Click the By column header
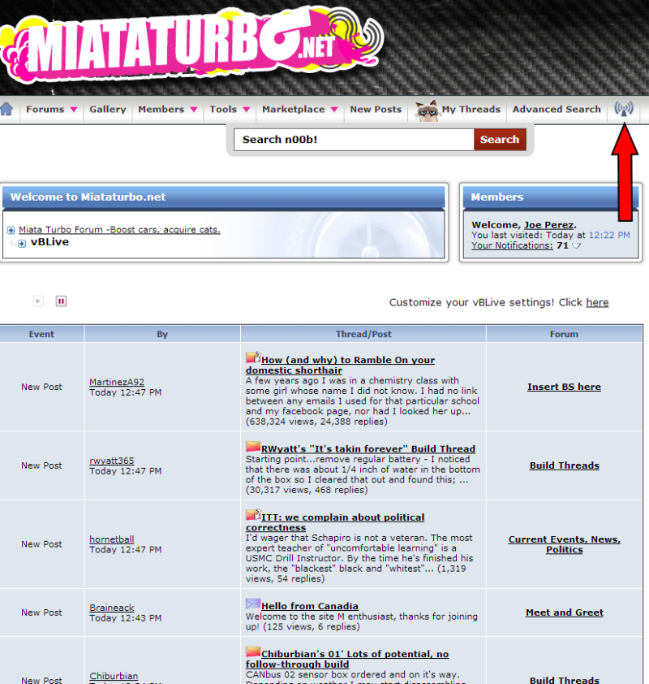Screen dimensions: 649x684 (162, 334)
